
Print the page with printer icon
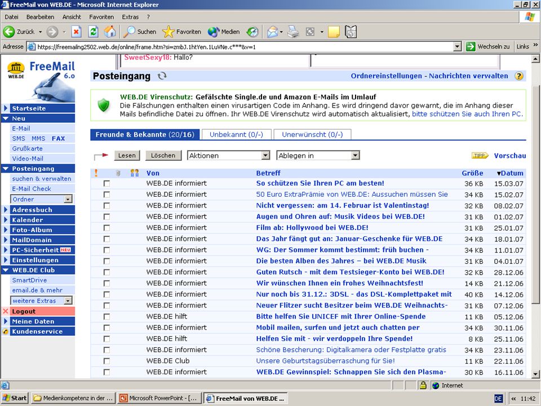(293, 32)
